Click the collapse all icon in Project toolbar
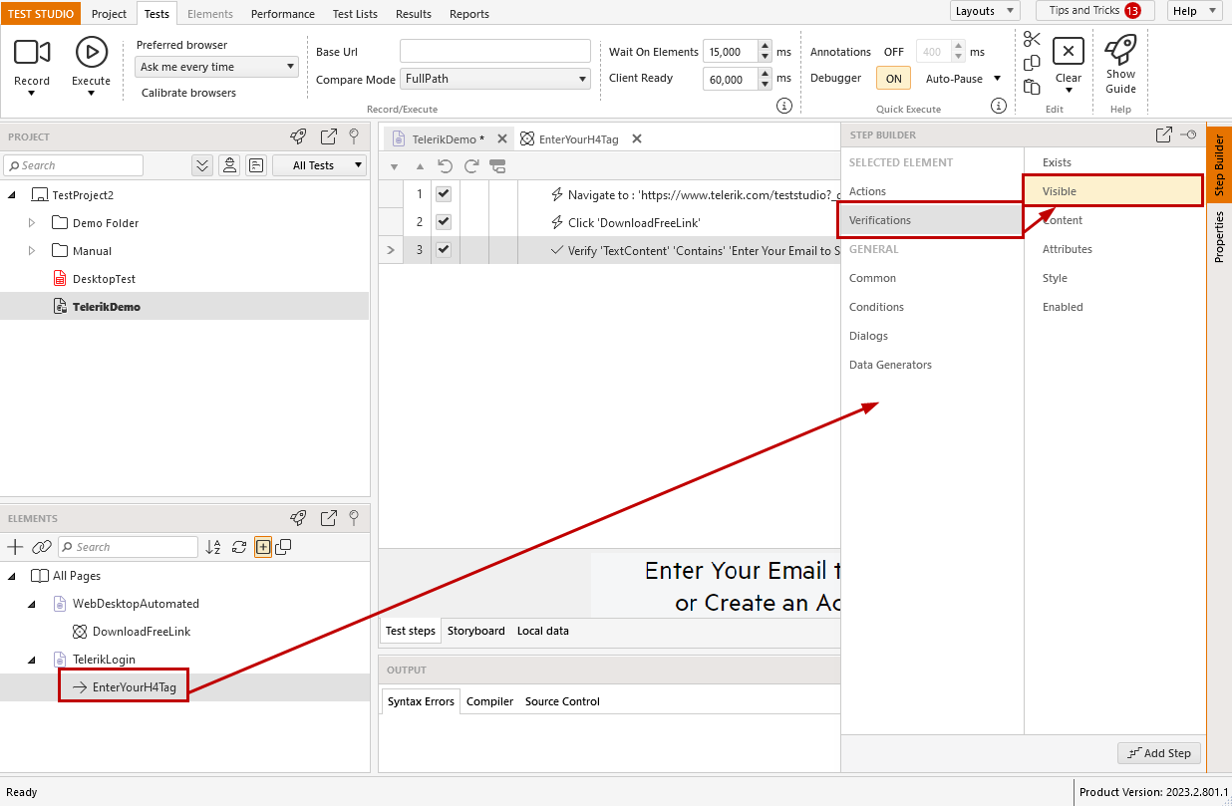Viewport: 1232px width, 806px height. (202, 165)
